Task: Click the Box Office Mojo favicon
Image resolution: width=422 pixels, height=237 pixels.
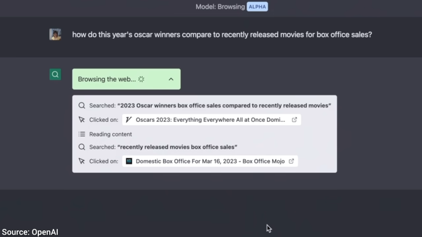Action: tap(129, 161)
